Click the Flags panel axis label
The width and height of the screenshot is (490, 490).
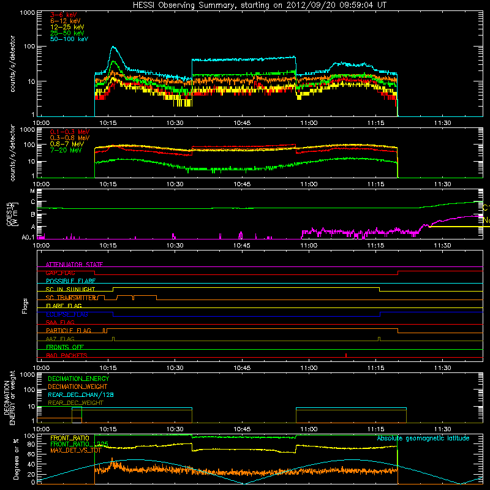[25, 306]
